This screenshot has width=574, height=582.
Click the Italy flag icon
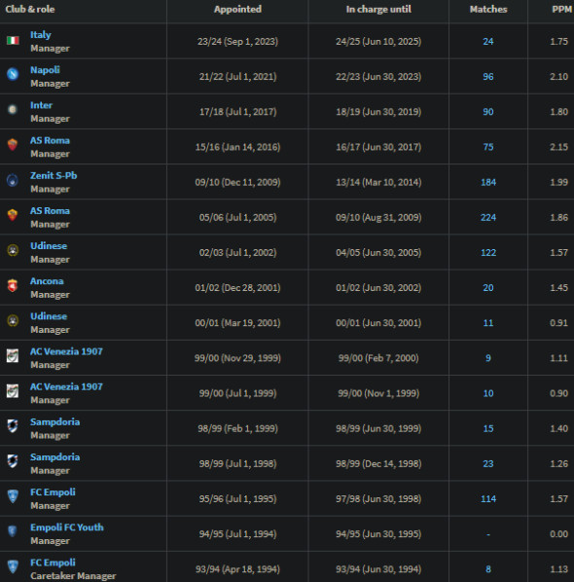pos(13,41)
